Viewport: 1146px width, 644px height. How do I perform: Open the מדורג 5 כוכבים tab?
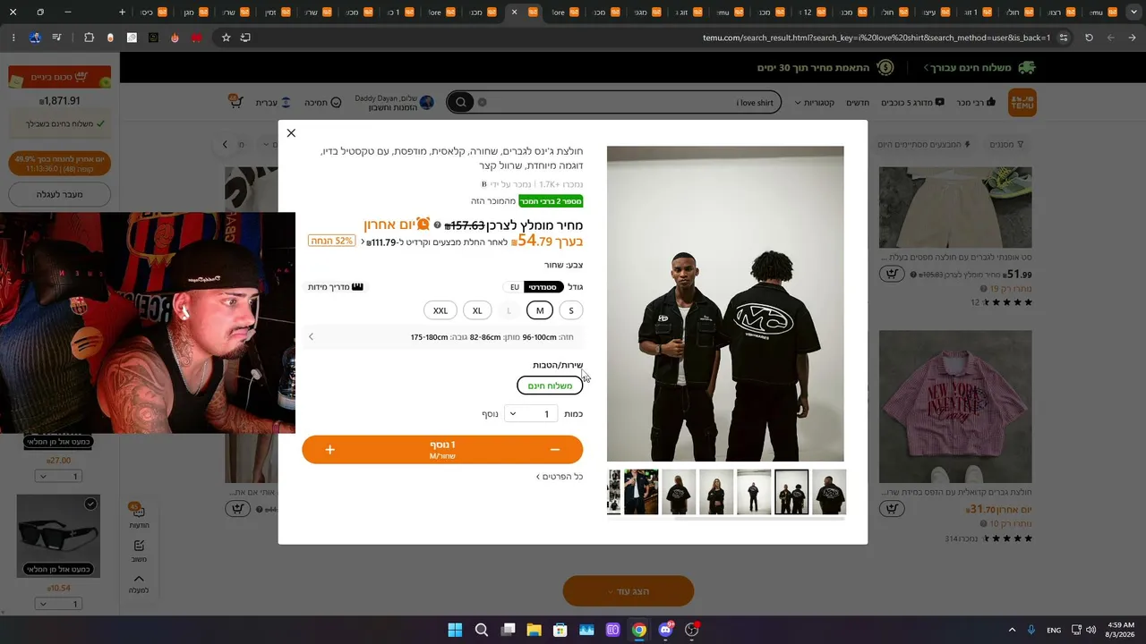(x=912, y=103)
